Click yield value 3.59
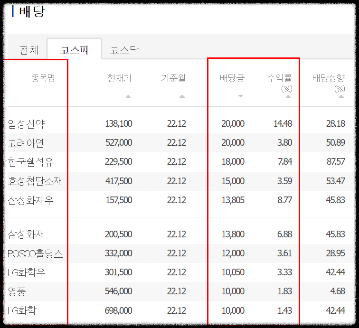This screenshot has width=359, height=328. click(284, 181)
